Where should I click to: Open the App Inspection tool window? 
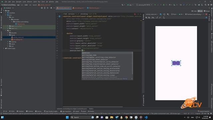click(66, 111)
